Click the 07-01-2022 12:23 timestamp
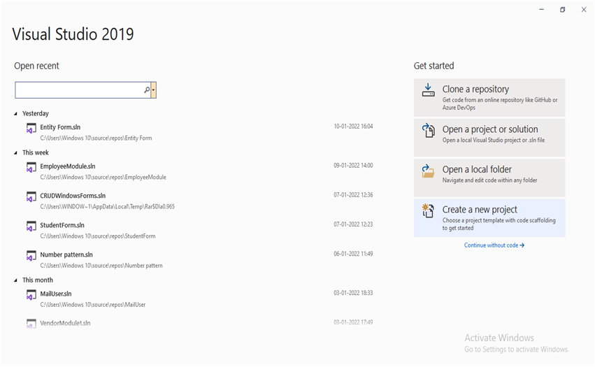This screenshot has width=595, height=367. (x=353, y=224)
